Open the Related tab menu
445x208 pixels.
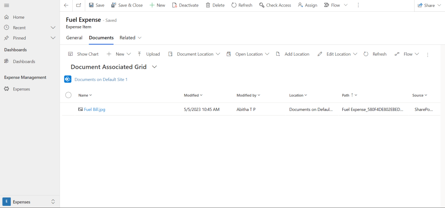coord(130,38)
